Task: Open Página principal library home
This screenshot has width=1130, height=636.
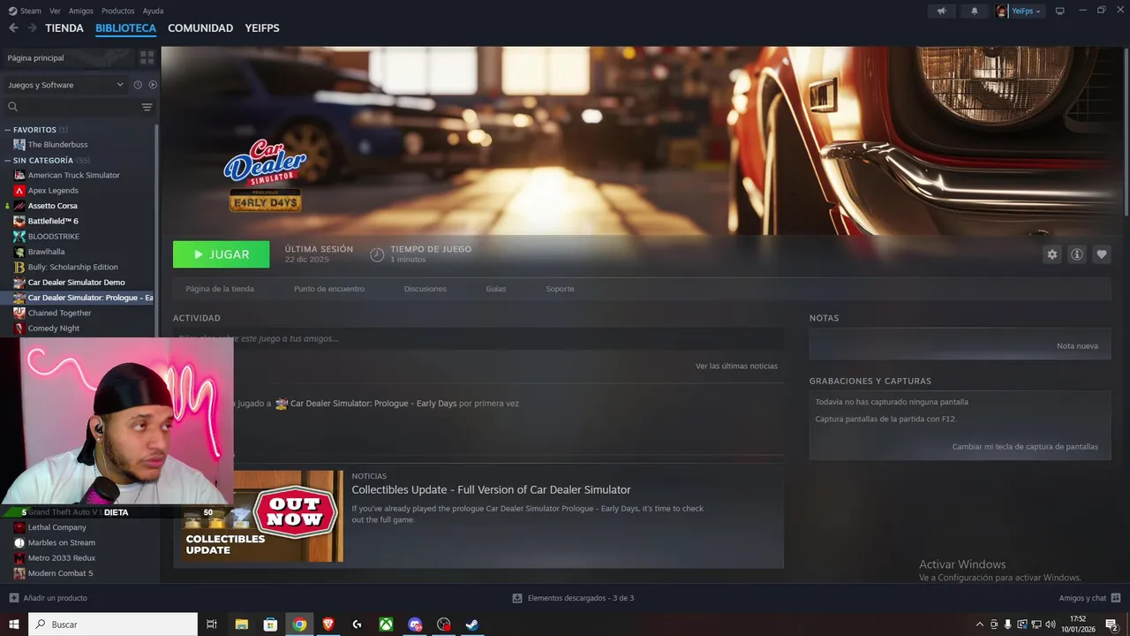Action: click(x=35, y=57)
